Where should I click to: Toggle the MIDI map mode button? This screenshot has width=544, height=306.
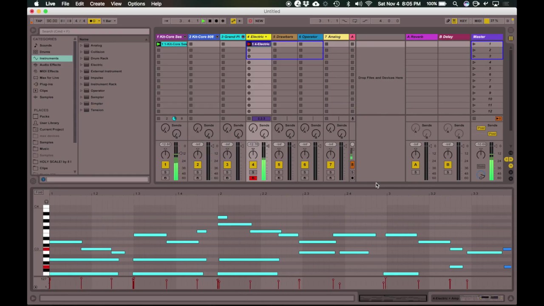(478, 21)
